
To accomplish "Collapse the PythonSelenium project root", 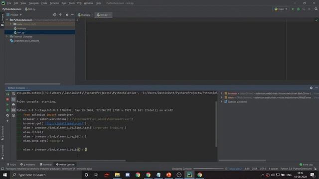I will 7,20.
